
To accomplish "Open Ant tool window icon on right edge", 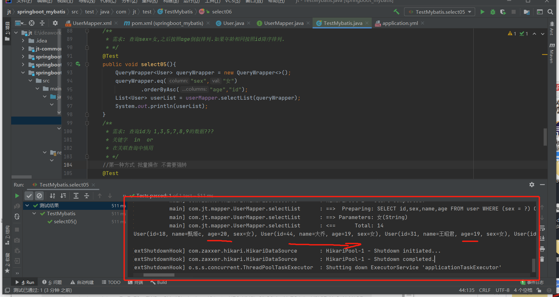I will click(x=552, y=28).
